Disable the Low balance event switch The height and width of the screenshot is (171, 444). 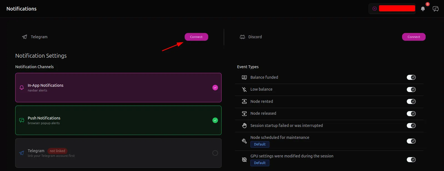(x=411, y=90)
